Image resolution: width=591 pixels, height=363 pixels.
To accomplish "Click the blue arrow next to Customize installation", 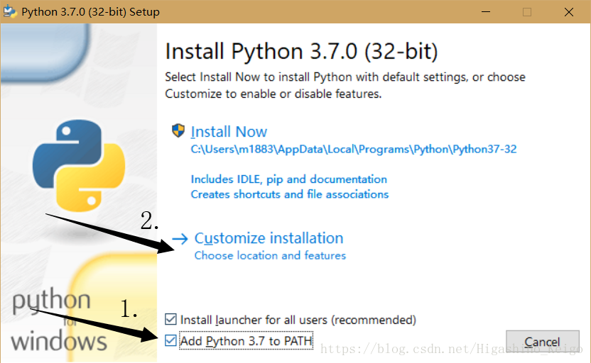I will click(180, 238).
